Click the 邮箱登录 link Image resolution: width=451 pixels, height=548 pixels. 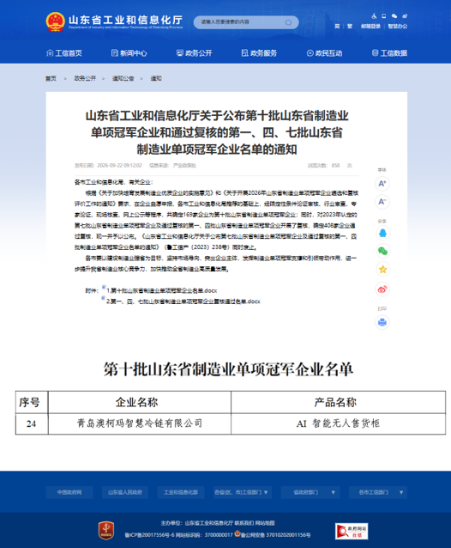click(x=370, y=27)
